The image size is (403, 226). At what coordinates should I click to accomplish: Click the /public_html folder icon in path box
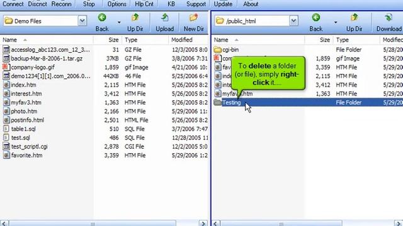(x=220, y=21)
